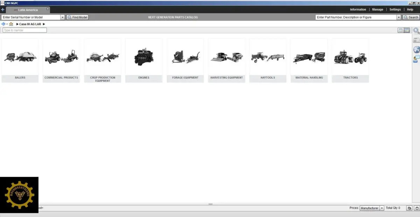
Task: Click the CNH NGPC application icon in title bar
Action: click(2, 3)
